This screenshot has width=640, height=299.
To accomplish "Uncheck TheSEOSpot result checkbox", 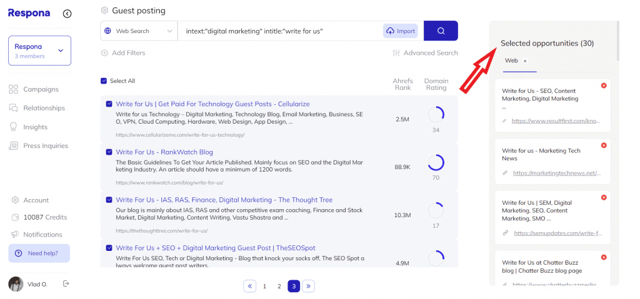I will pyautogui.click(x=109, y=248).
